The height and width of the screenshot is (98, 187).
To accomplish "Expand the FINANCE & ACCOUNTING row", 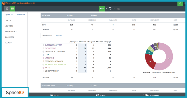I will (x=42, y=51).
